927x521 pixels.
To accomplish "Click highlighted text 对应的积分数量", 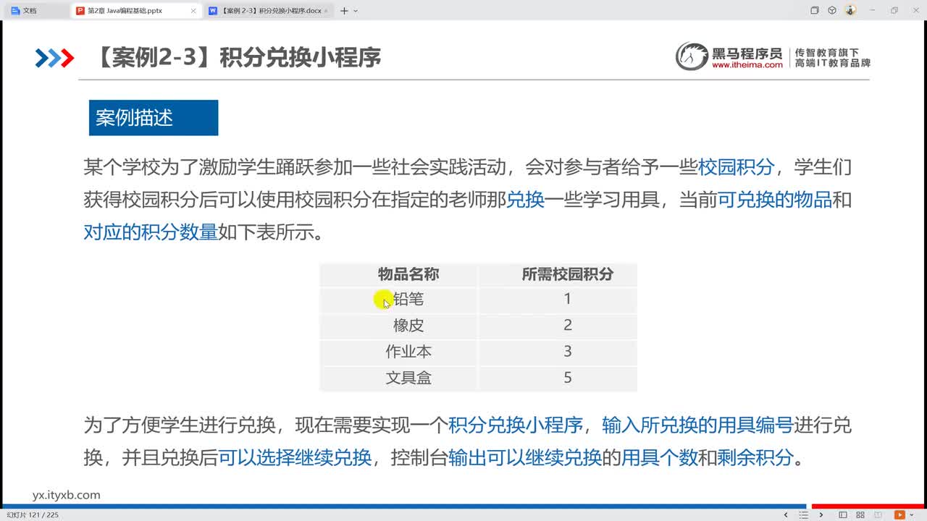I will 151,232.
